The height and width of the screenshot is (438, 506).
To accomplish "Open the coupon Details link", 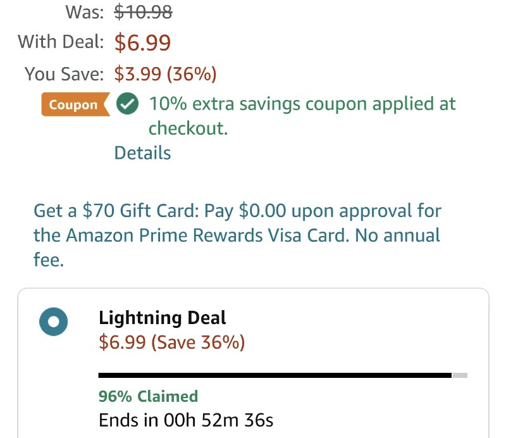I will (143, 153).
